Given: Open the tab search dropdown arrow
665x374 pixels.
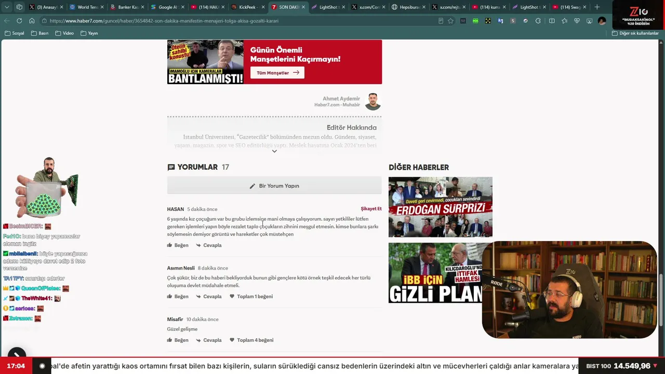Looking at the screenshot, I should pyautogui.click(x=7, y=7).
